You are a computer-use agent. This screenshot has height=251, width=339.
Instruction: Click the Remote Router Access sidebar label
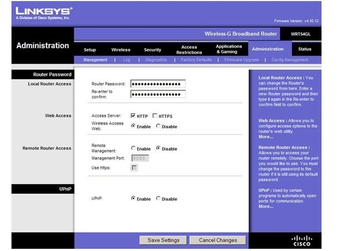(47, 148)
